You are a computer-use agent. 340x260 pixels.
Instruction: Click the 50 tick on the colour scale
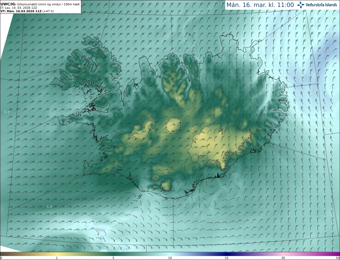click(338, 258)
